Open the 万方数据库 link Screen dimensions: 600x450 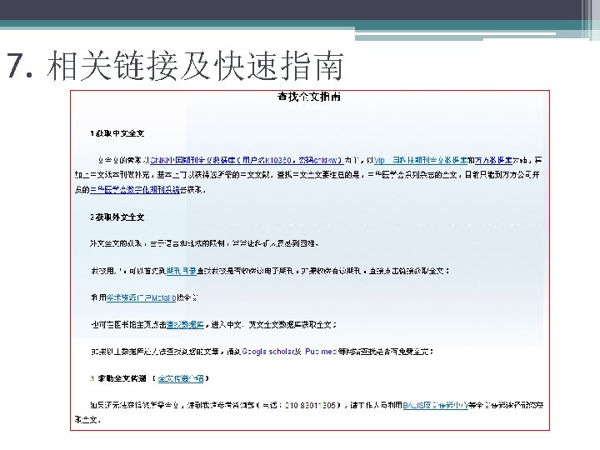click(493, 160)
